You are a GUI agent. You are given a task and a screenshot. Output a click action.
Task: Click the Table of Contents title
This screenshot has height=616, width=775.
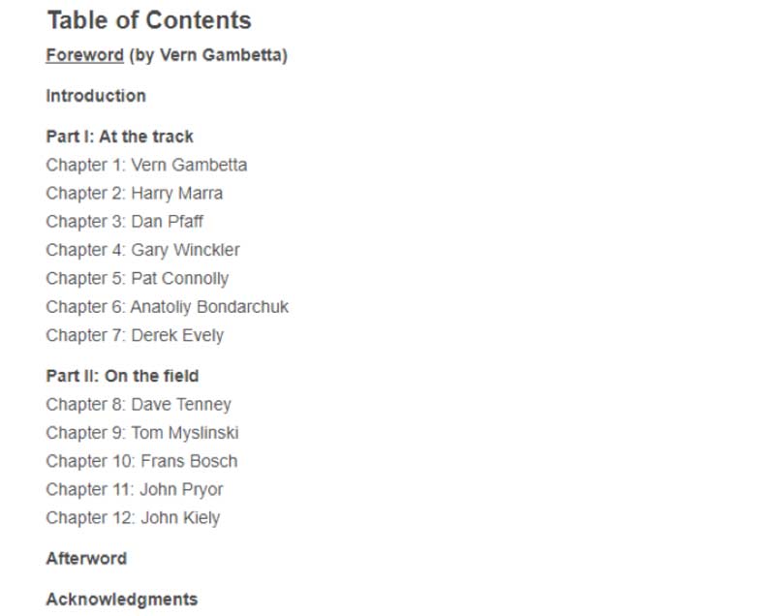tap(149, 20)
